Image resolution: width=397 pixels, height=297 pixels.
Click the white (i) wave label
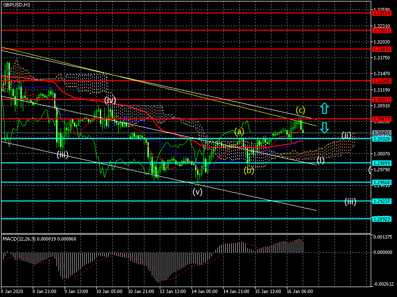pos(321,160)
